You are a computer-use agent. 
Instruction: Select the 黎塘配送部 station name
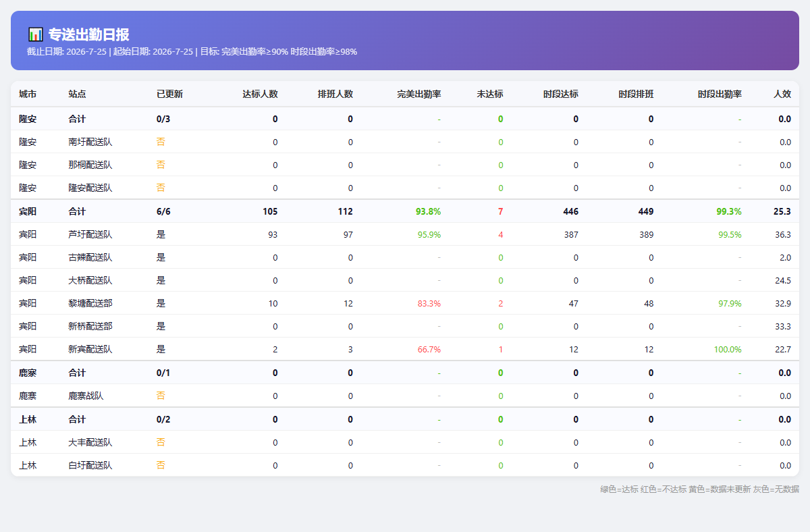click(90, 303)
